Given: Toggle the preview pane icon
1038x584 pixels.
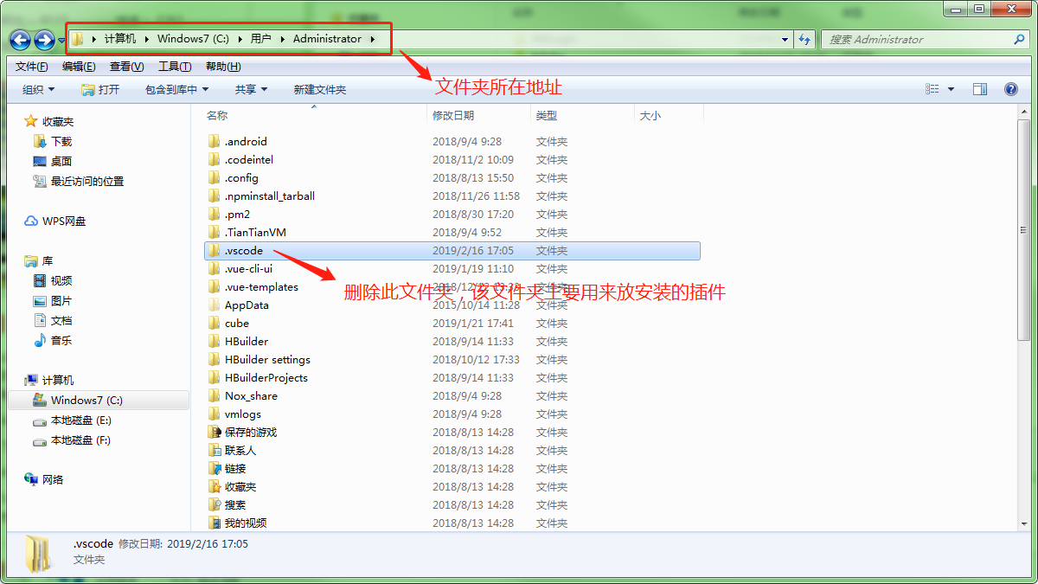Looking at the screenshot, I should [x=980, y=89].
